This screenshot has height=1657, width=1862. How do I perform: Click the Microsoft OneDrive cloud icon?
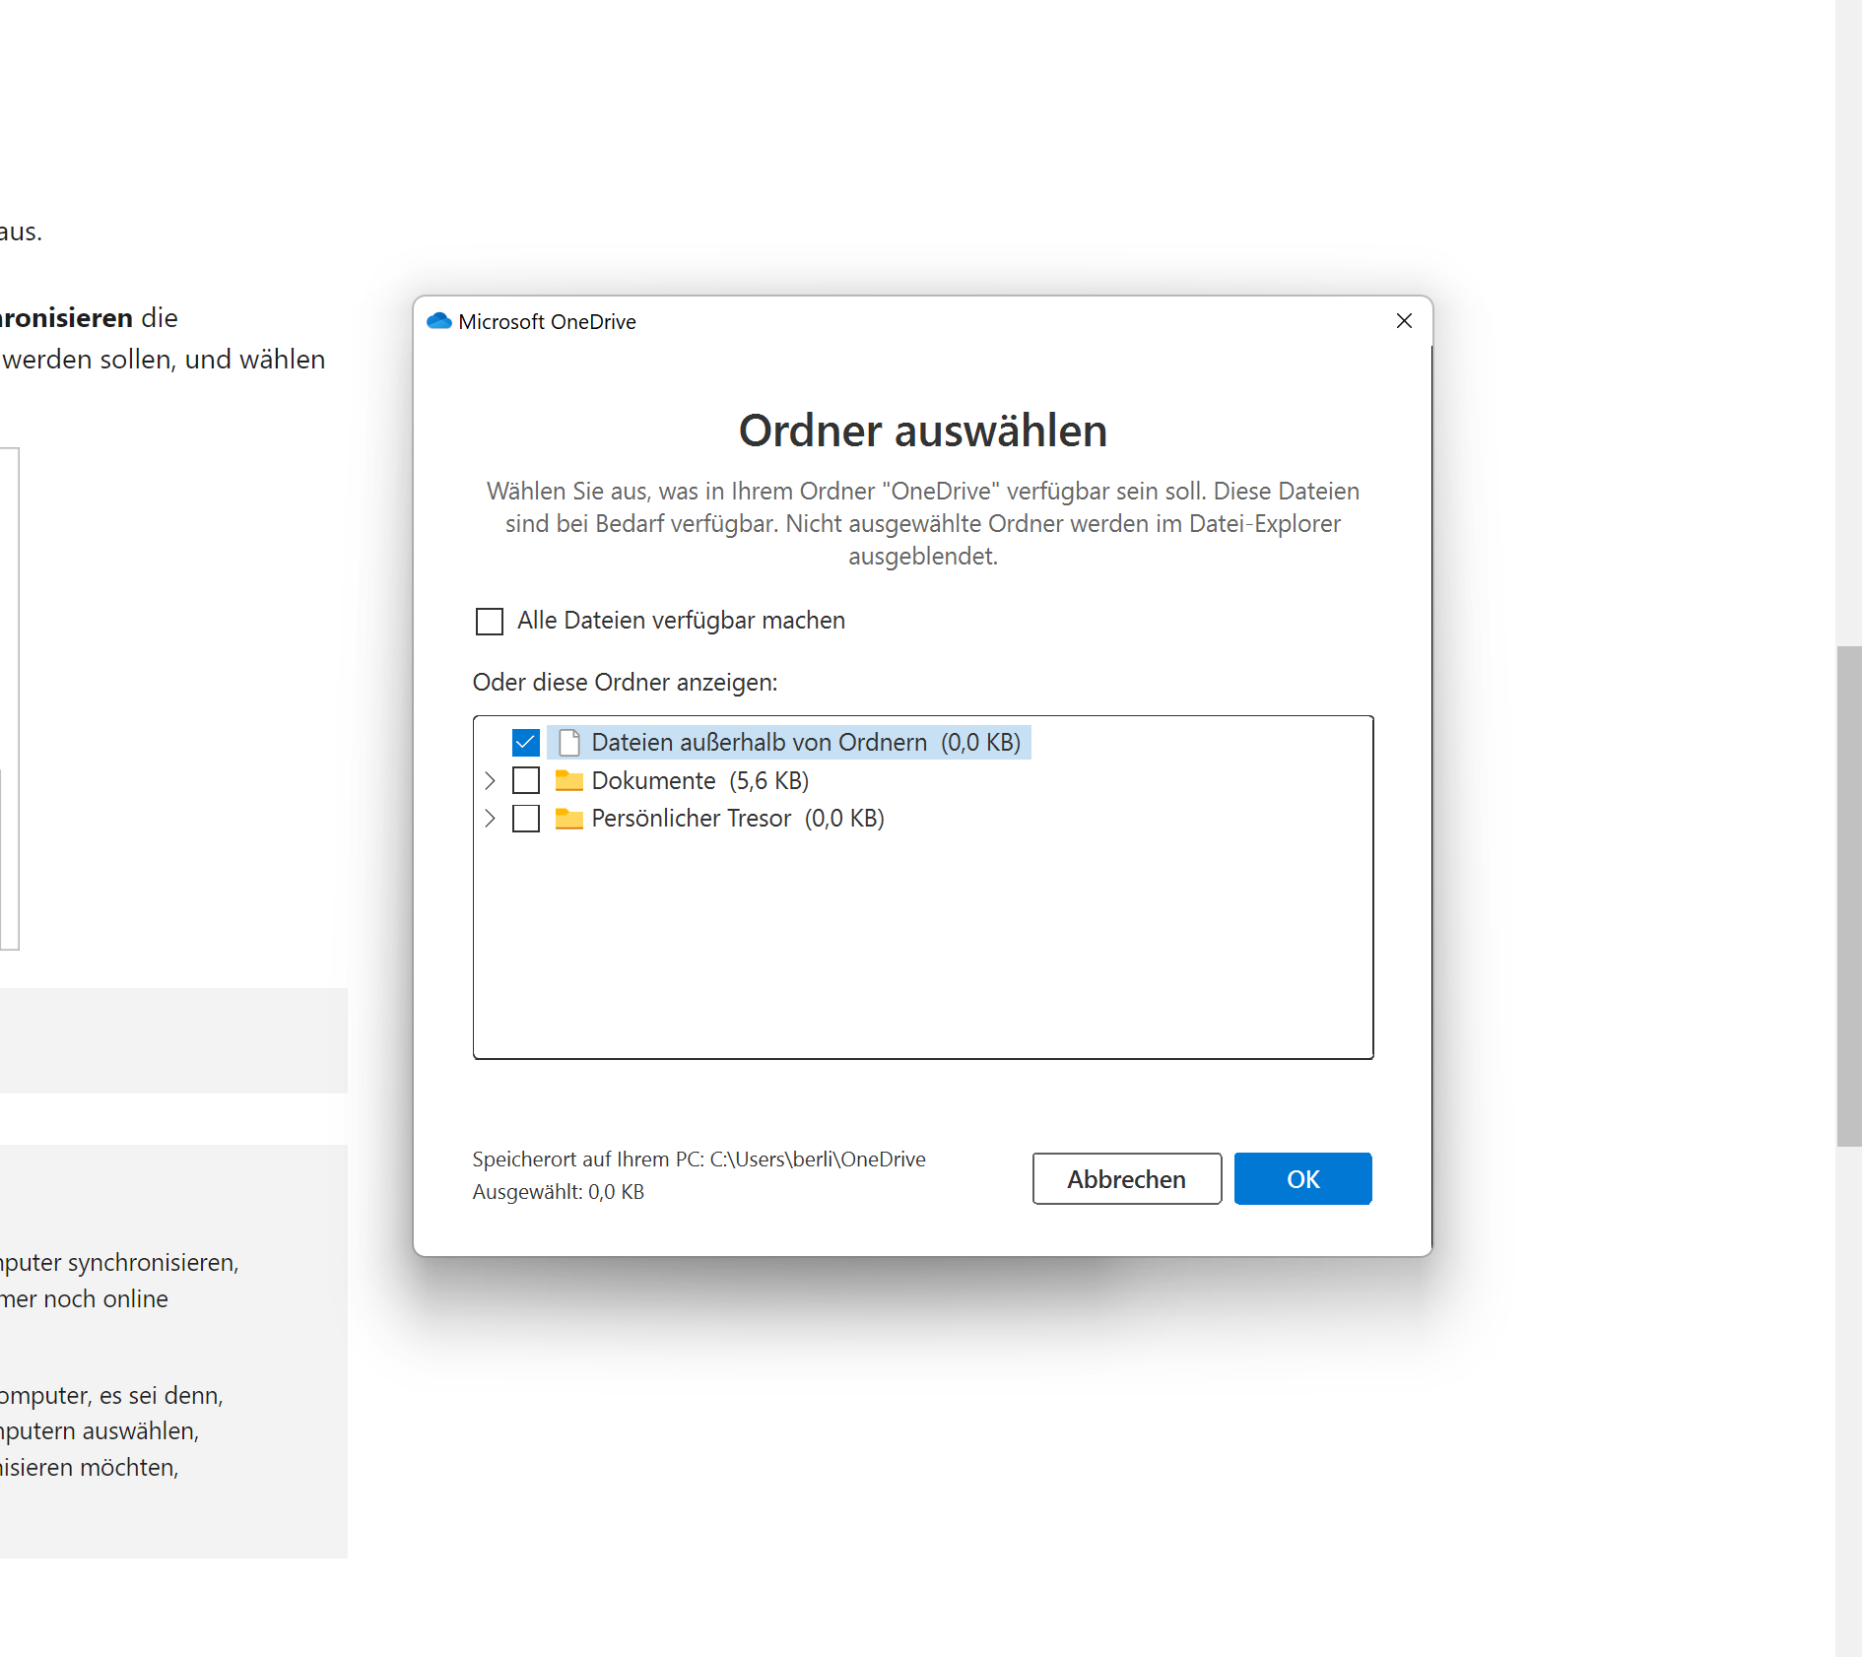click(x=440, y=321)
